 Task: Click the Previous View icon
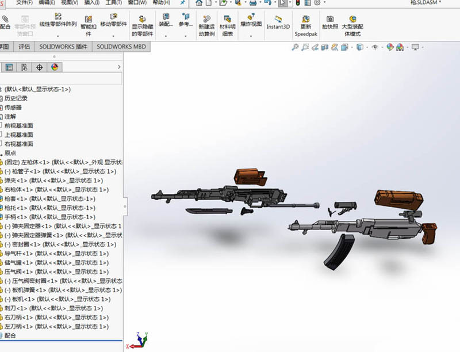[x=315, y=47]
